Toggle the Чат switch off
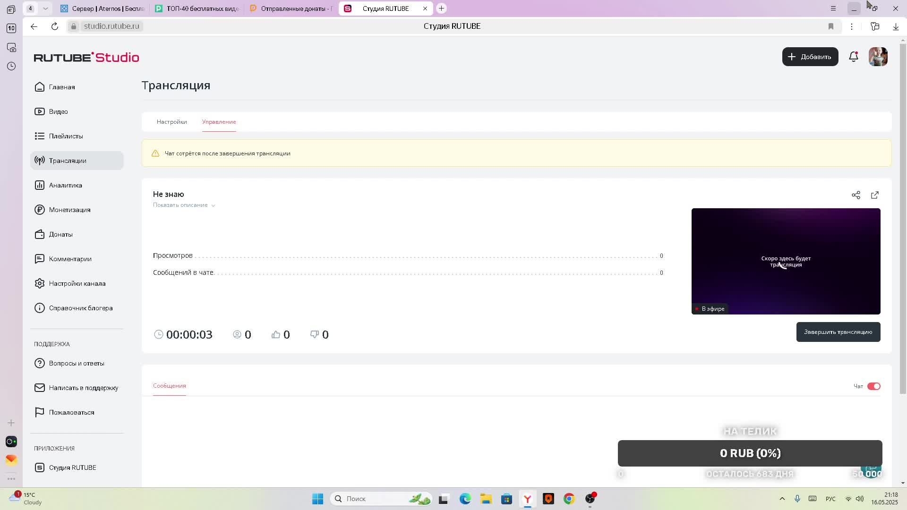 click(873, 386)
